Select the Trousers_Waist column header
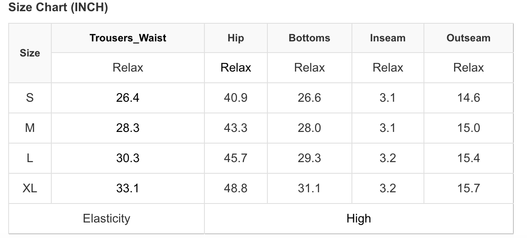This screenshot has width=527, height=238. (x=128, y=38)
